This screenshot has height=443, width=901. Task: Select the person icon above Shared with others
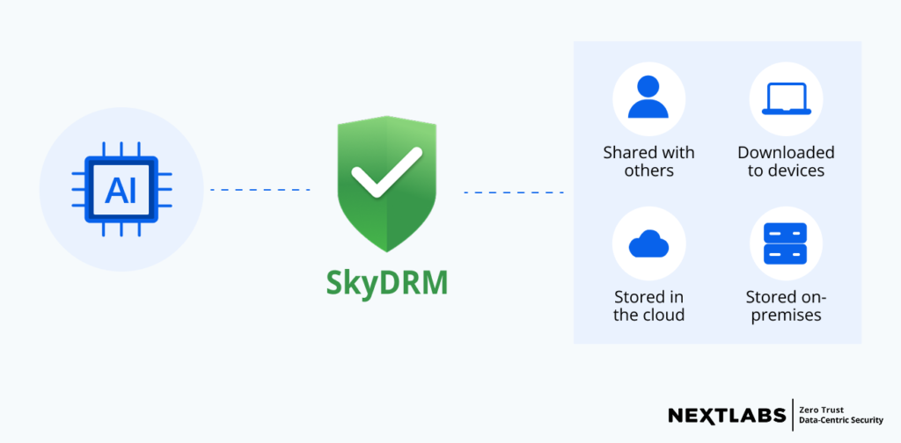648,97
